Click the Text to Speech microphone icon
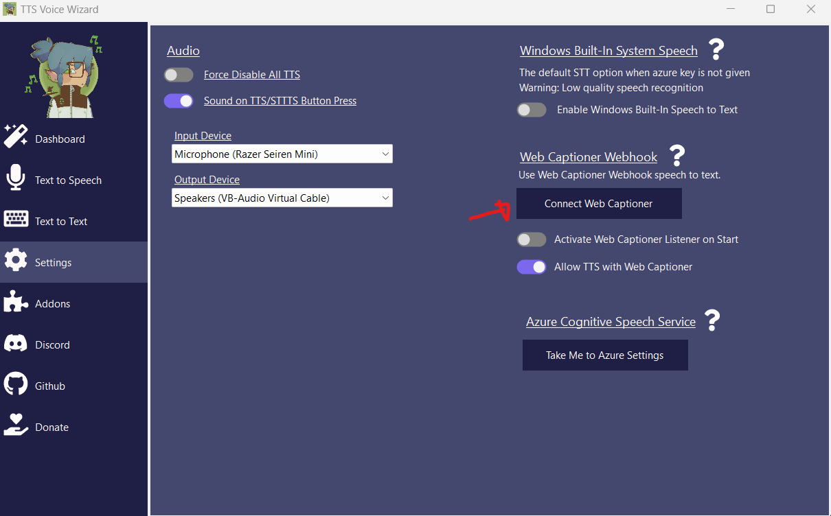This screenshot has height=516, width=831. pos(16,178)
